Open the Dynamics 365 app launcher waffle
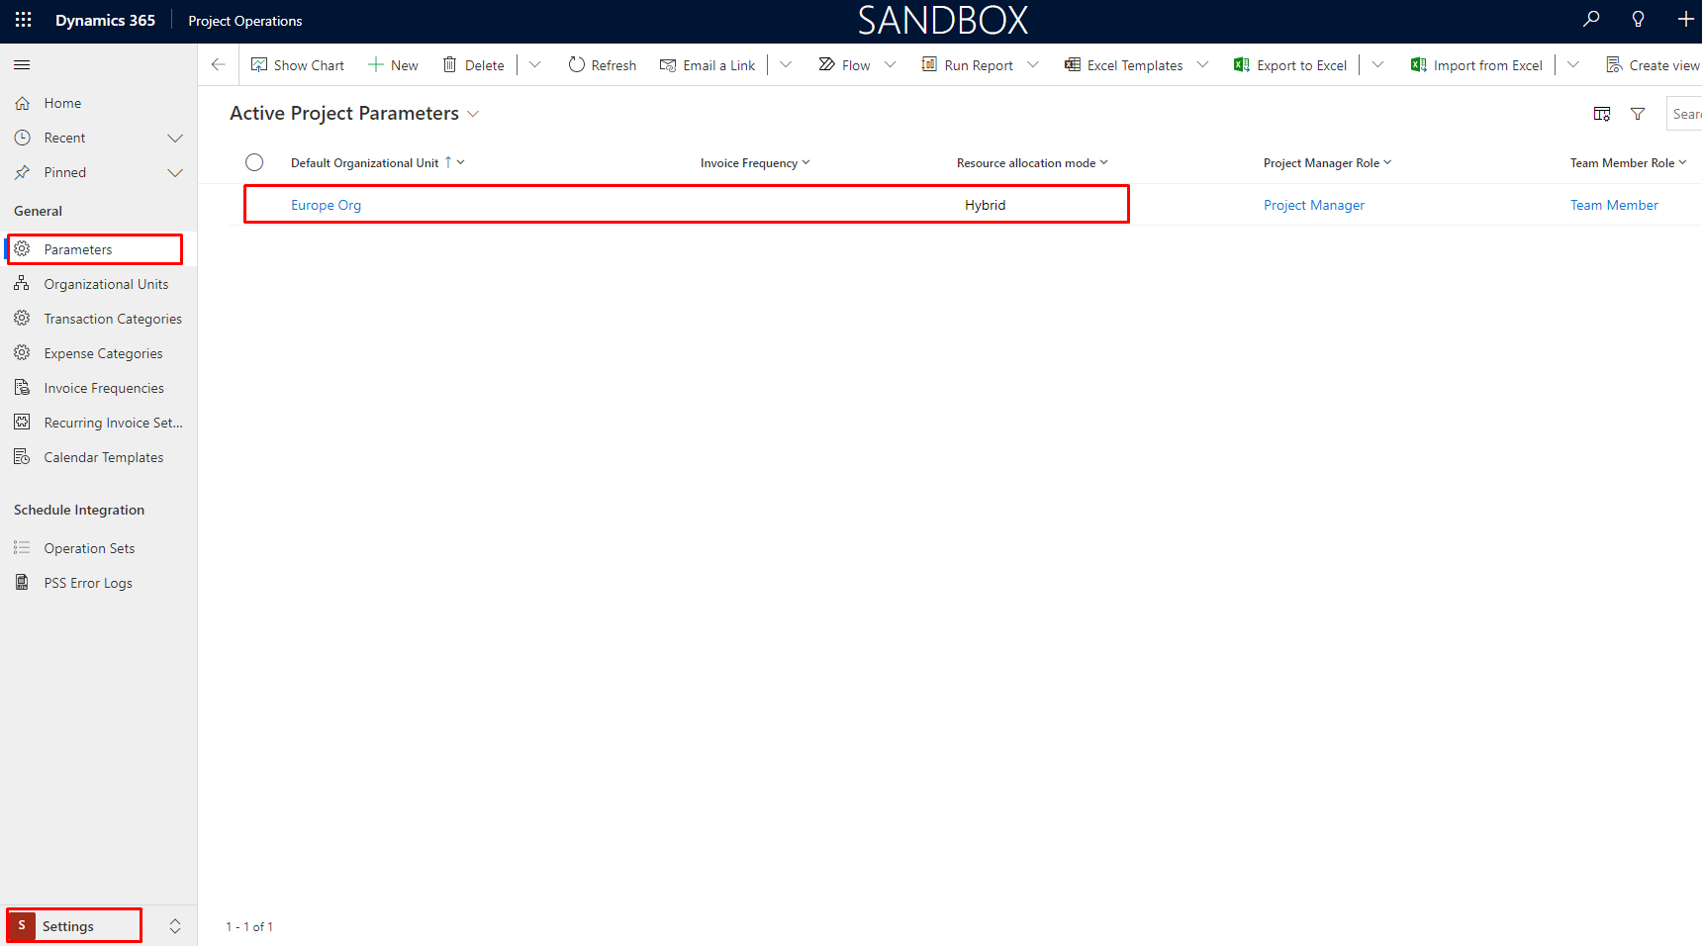The width and height of the screenshot is (1702, 946). 23,20
